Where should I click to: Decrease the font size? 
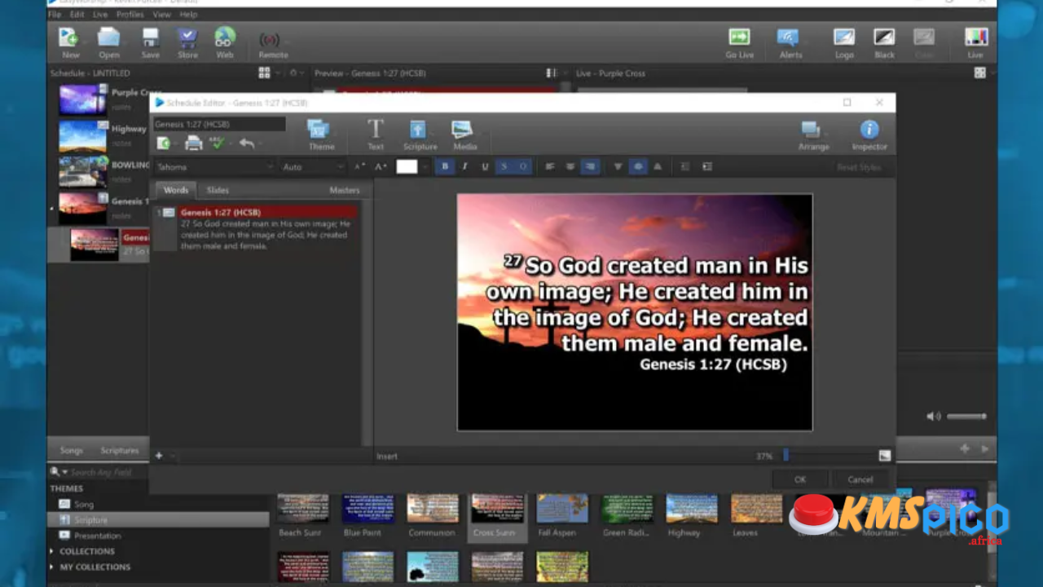point(359,166)
